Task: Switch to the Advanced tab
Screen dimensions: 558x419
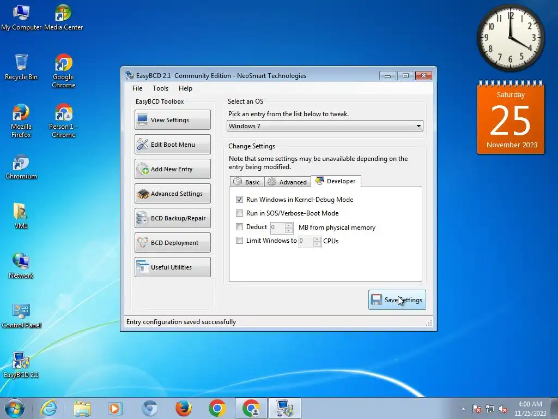Action: click(x=288, y=182)
